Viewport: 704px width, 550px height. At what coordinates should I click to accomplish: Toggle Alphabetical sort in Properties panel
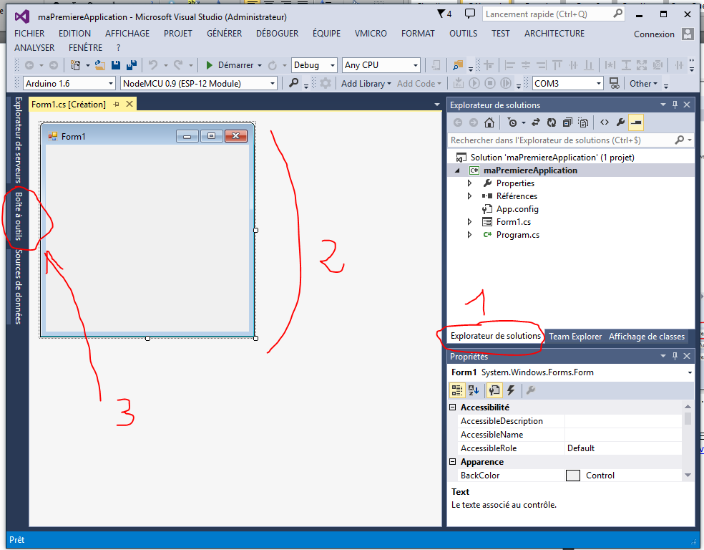473,390
